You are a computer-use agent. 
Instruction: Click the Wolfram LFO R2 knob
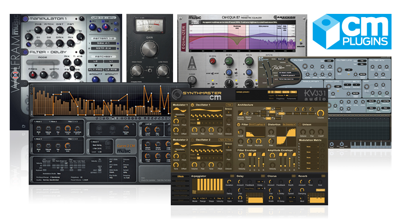(106, 27)
